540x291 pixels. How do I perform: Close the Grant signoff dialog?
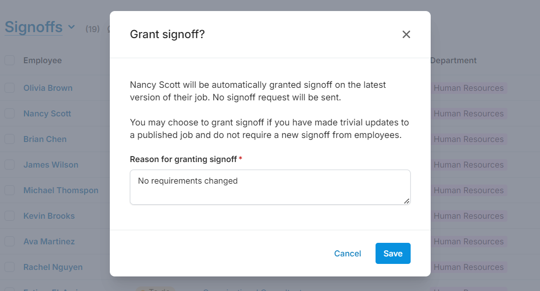406,34
